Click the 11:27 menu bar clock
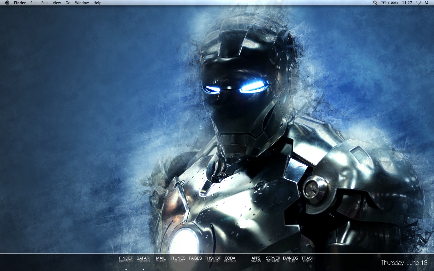This screenshot has height=271, width=434. tap(407, 3)
